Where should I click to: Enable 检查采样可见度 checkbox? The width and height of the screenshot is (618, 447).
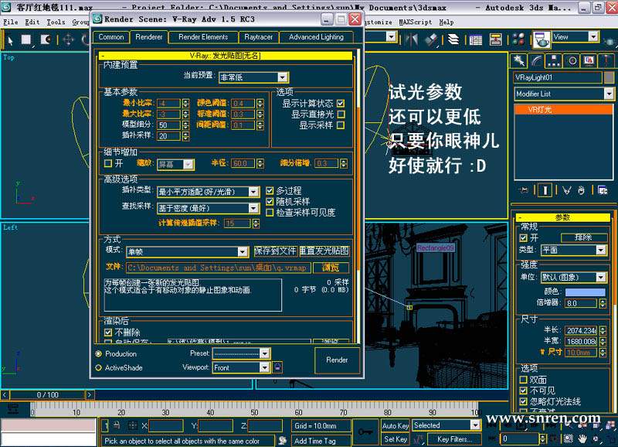click(x=270, y=213)
